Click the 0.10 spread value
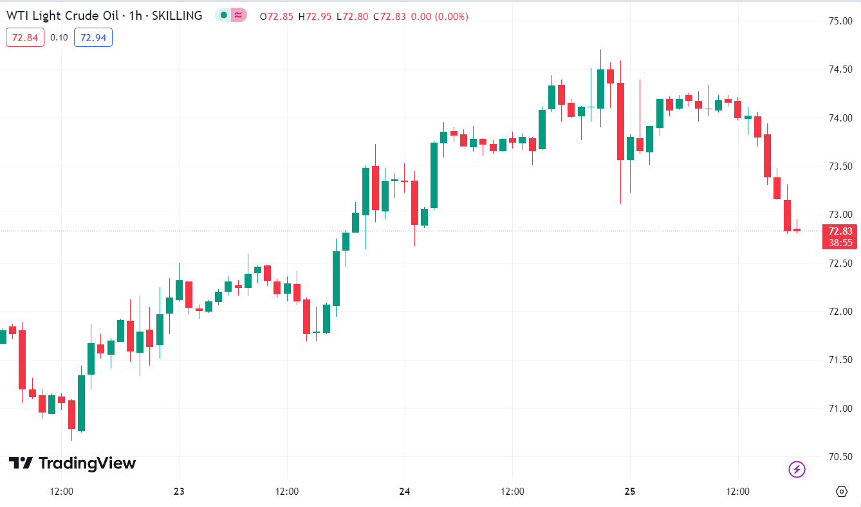The image size is (861, 507). click(x=59, y=37)
